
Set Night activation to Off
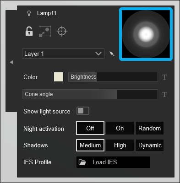coord(90,128)
